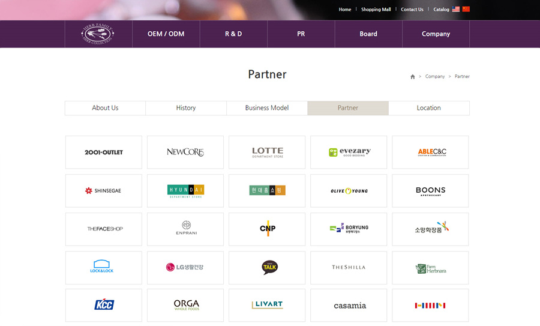Switch to the Location tab
Viewport: 540px width, 326px height.
(429, 108)
